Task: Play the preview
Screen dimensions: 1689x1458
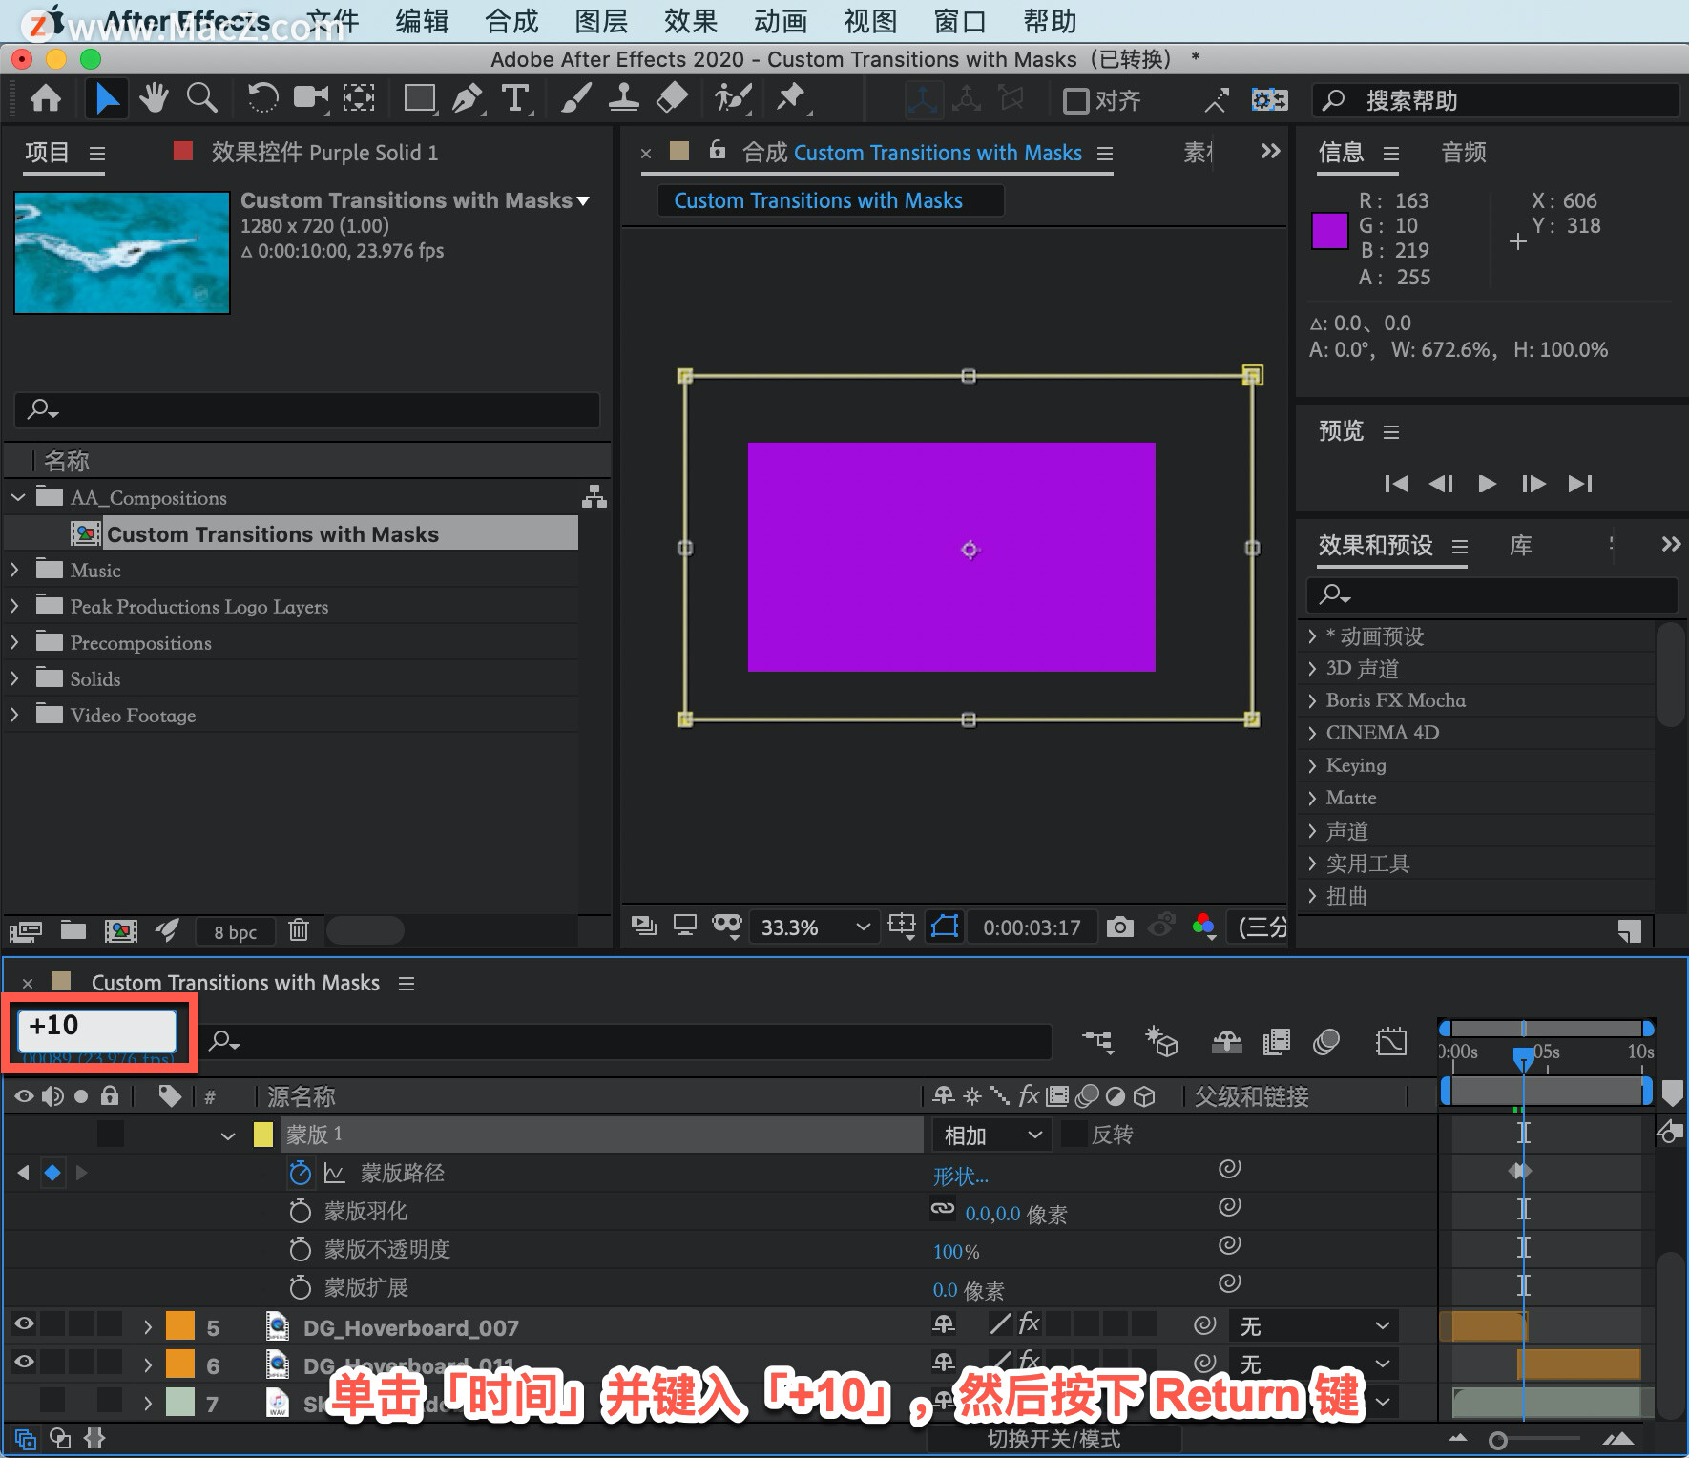Action: (x=1487, y=484)
